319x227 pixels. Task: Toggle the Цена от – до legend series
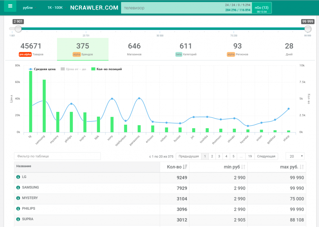pyautogui.click(x=74, y=69)
